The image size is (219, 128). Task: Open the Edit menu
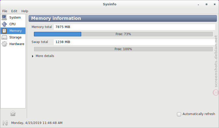click(x=14, y=11)
